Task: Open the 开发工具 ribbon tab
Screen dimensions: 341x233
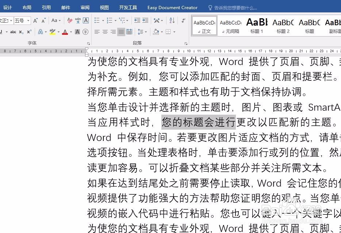Action: point(128,8)
